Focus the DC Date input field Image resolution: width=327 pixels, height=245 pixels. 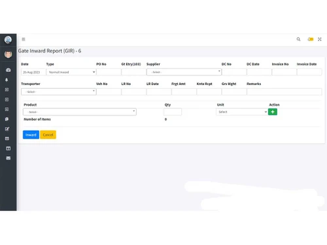tap(259, 72)
